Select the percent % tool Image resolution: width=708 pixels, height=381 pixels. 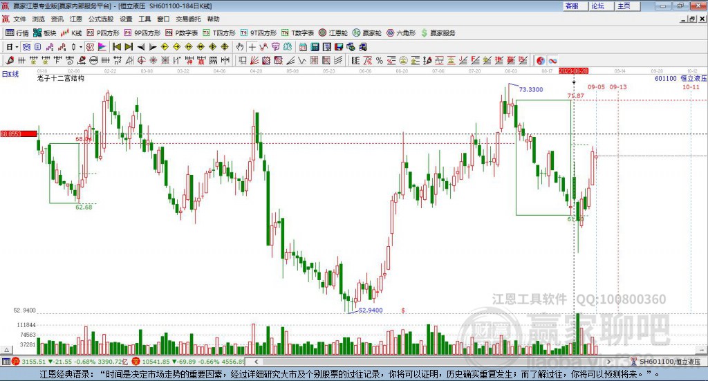pyautogui.click(x=380, y=60)
